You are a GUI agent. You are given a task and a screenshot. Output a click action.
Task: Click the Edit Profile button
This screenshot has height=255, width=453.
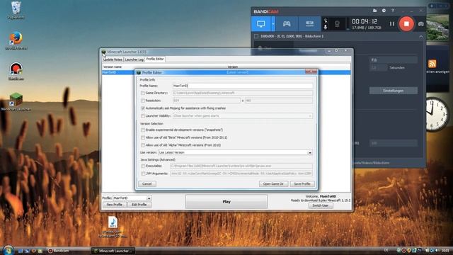click(x=139, y=205)
